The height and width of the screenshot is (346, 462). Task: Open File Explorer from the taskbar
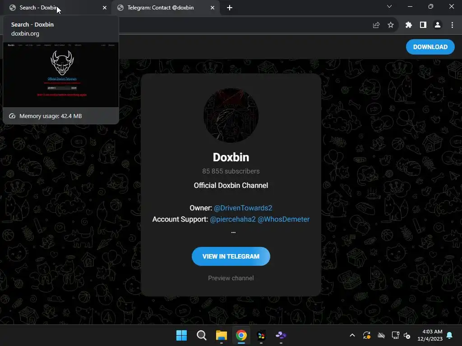[x=221, y=335]
